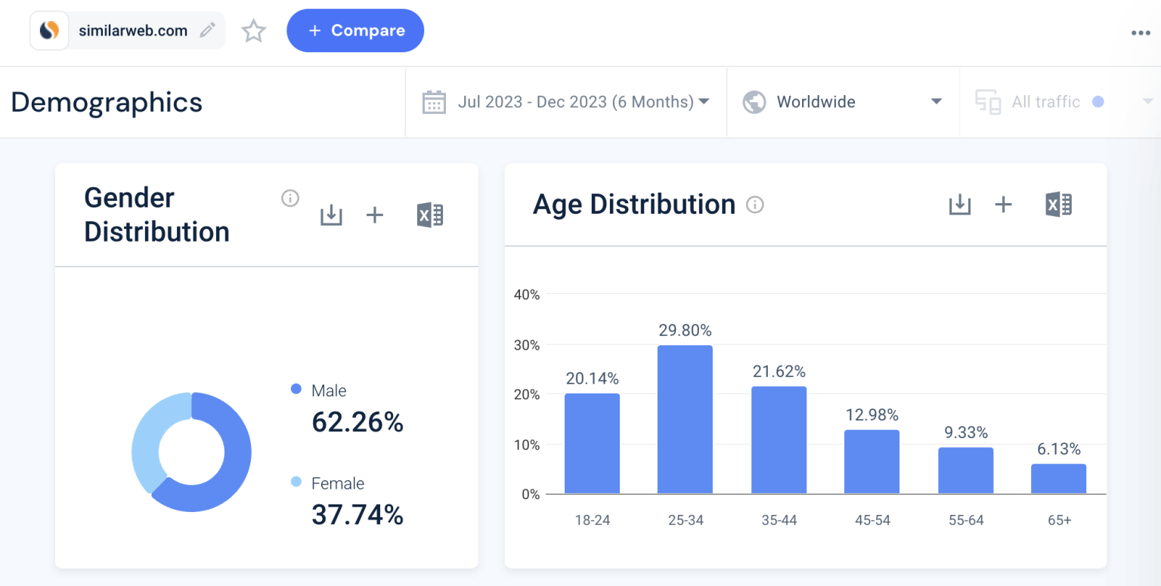The height and width of the screenshot is (586, 1161).
Task: Open the three-dot overflow menu
Action: pos(1140,32)
